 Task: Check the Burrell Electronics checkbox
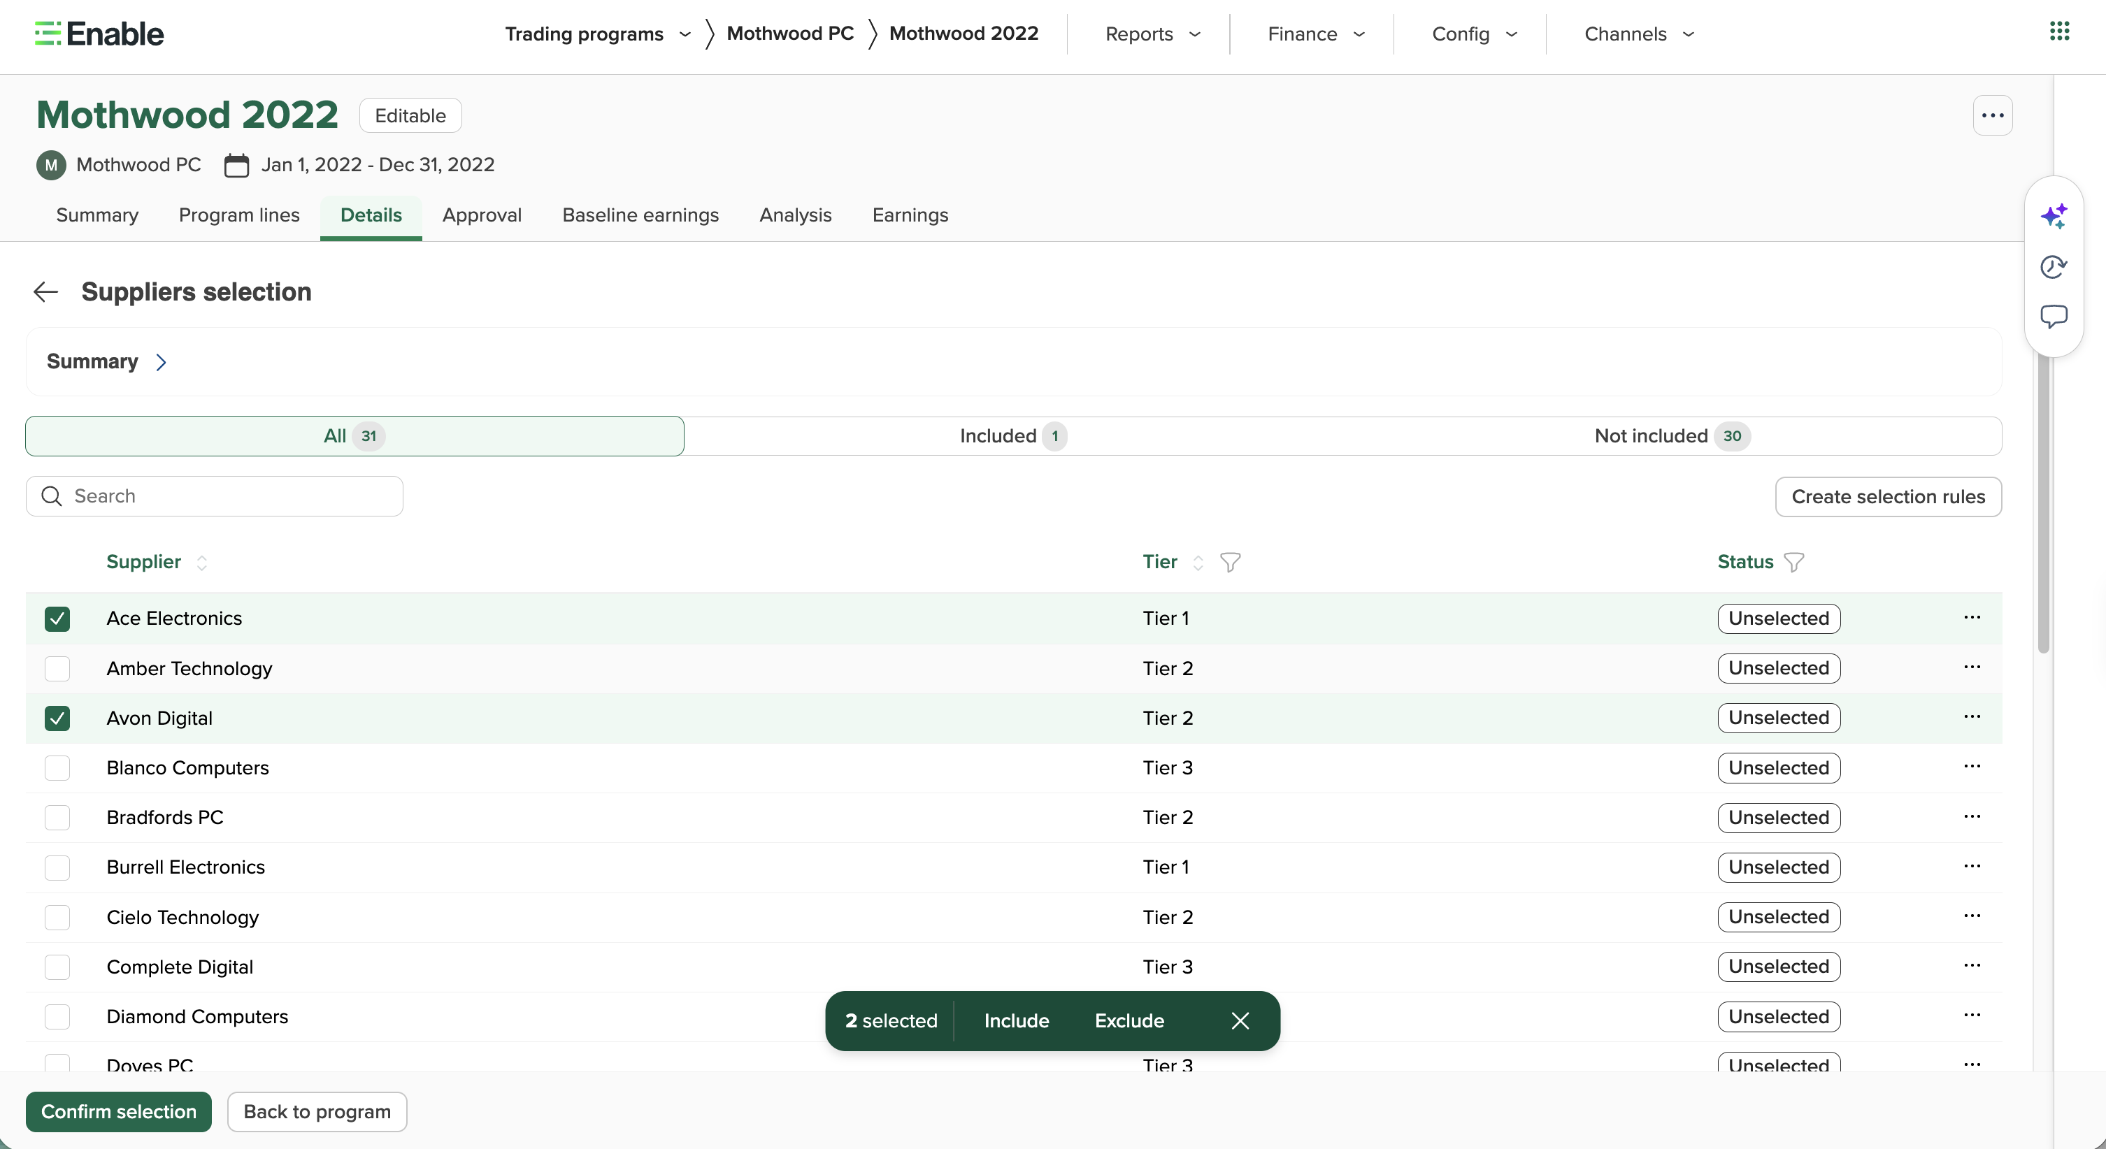57,868
